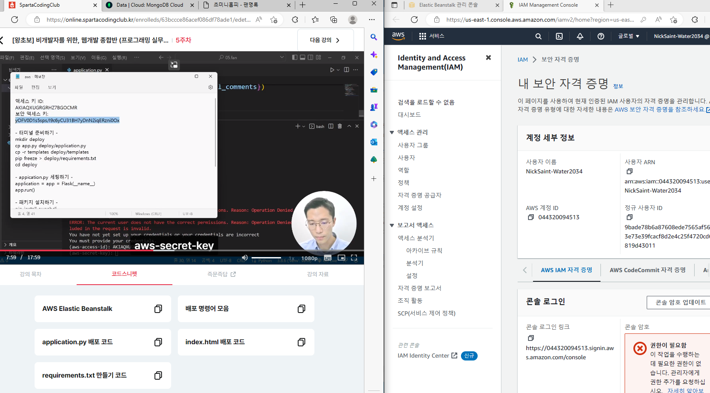Copy index.html 배포 코드 snippet
This screenshot has width=710, height=393.
(x=301, y=342)
